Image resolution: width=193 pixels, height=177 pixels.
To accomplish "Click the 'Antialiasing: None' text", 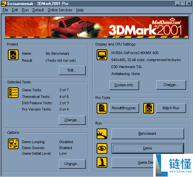I will coord(125,74).
